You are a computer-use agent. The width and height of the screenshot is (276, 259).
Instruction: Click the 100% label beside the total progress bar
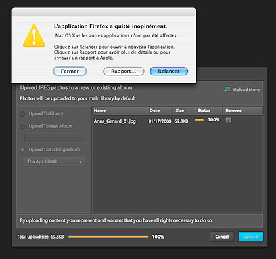158,237
